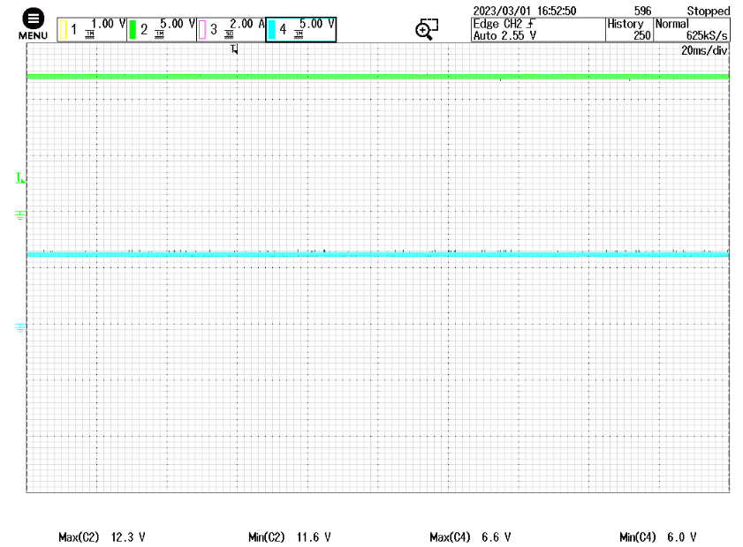
Task: Activate the zoom magnifier icon
Action: point(427,29)
